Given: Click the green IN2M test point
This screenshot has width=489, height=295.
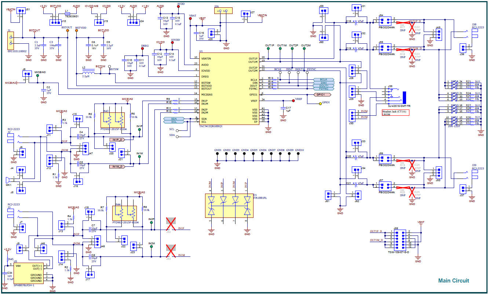Looking at the screenshot, I should coord(152,247).
